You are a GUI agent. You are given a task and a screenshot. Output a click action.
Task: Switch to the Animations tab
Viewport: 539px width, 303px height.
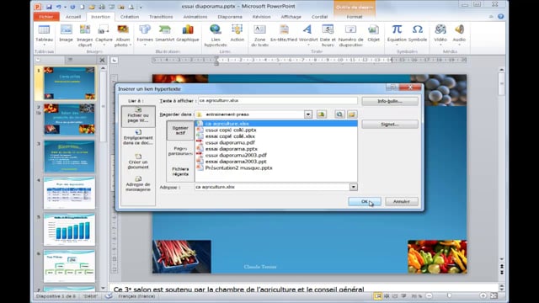click(x=195, y=17)
